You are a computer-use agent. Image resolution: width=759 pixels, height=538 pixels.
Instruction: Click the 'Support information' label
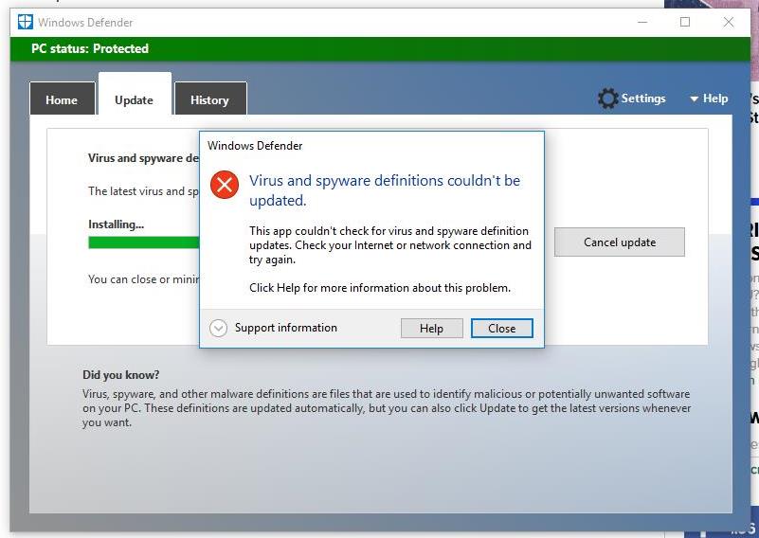tap(286, 328)
